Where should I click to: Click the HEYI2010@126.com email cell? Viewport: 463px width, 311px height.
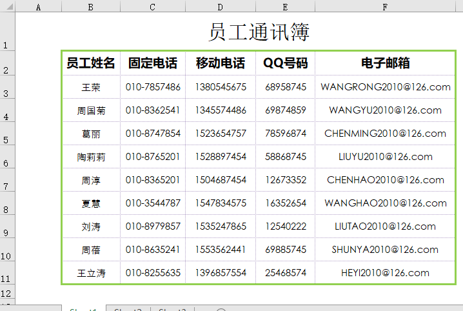[x=385, y=273]
